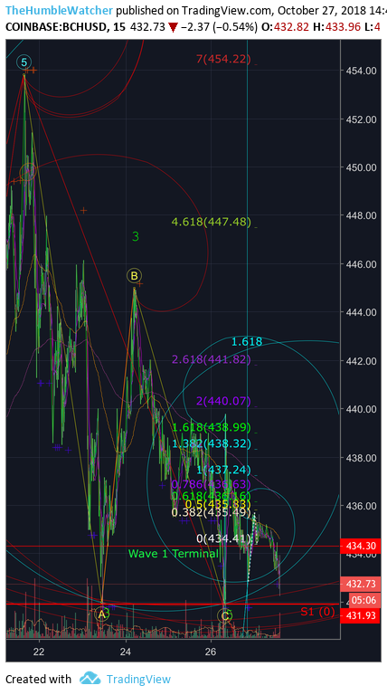The width and height of the screenshot is (387, 695).
Task: Click the 434.30 red price tag
Action: point(360,546)
